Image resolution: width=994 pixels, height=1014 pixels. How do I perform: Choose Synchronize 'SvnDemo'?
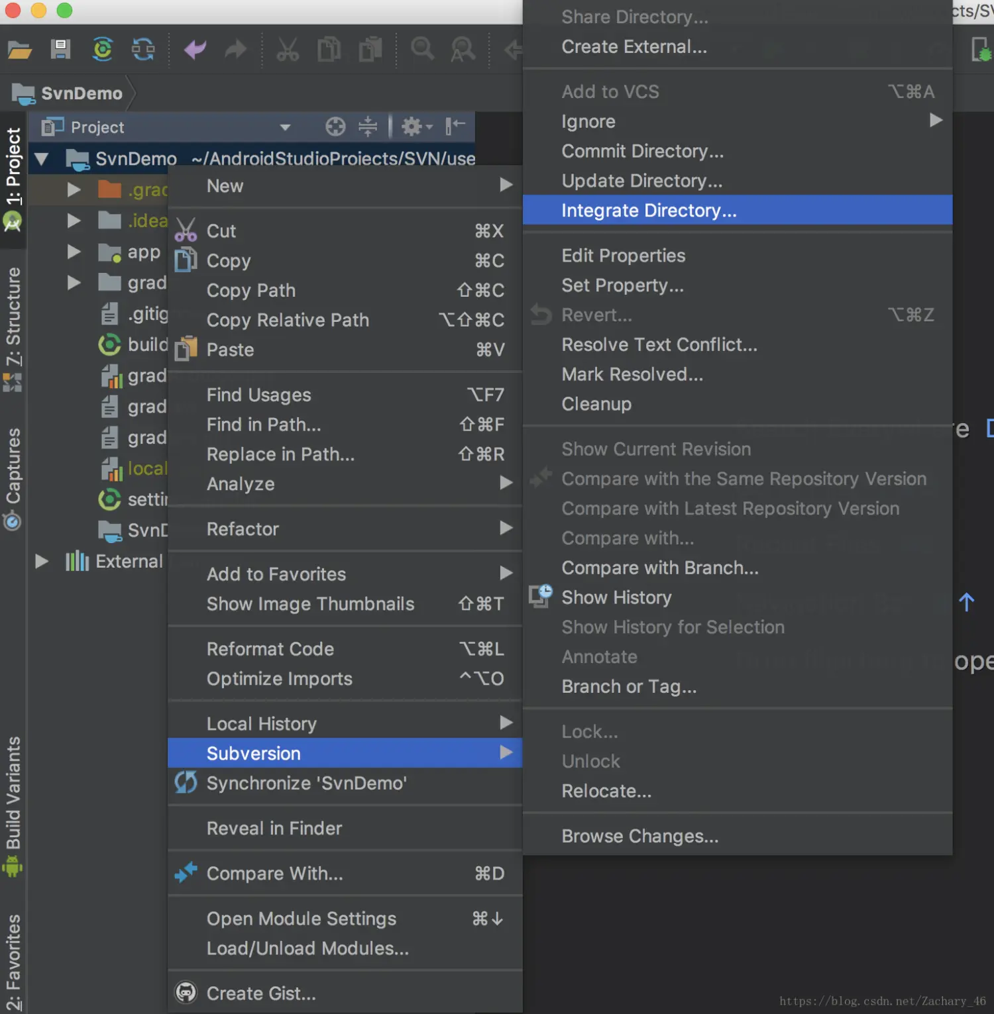coord(345,784)
